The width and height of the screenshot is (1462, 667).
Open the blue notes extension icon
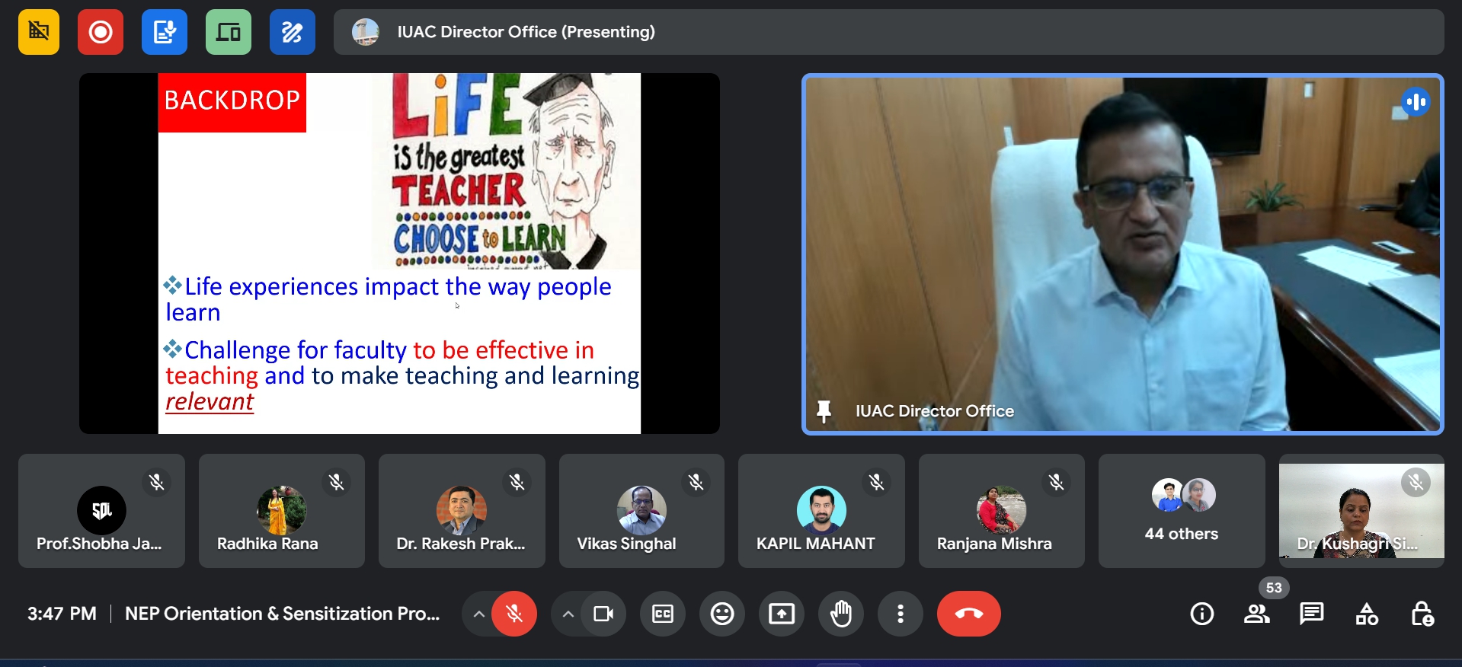(x=165, y=32)
